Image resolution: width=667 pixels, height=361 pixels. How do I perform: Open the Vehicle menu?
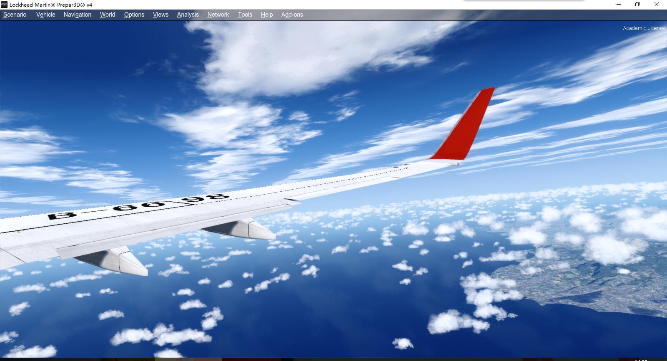coord(46,15)
